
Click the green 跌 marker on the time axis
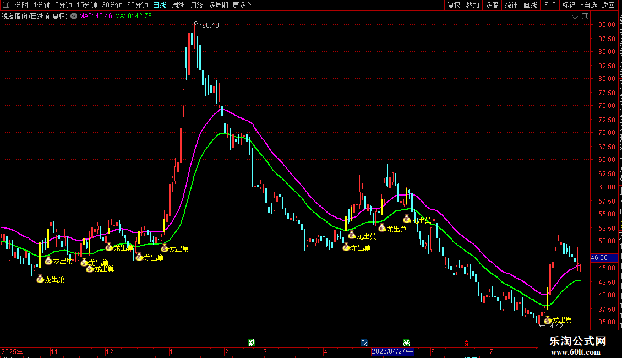[252, 343]
